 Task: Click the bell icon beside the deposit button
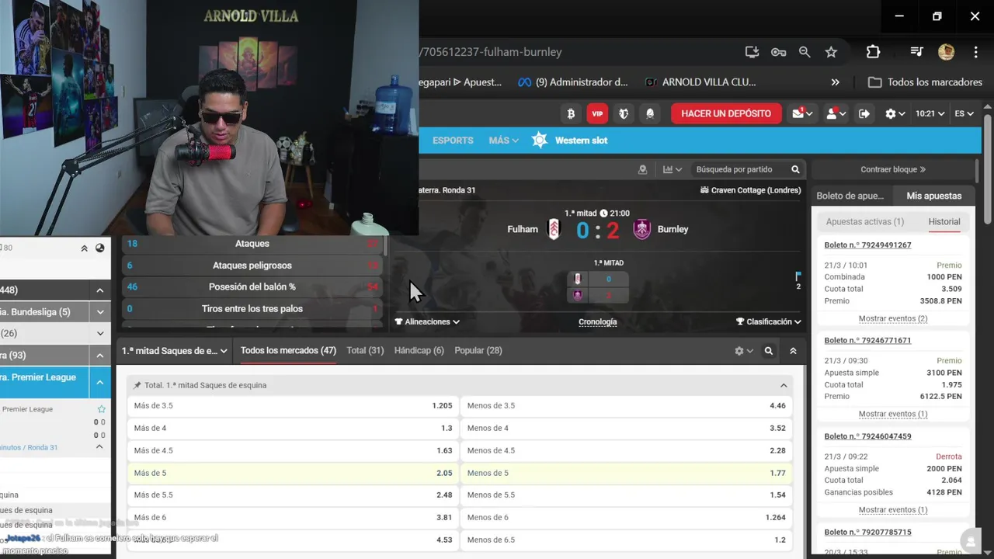(650, 113)
